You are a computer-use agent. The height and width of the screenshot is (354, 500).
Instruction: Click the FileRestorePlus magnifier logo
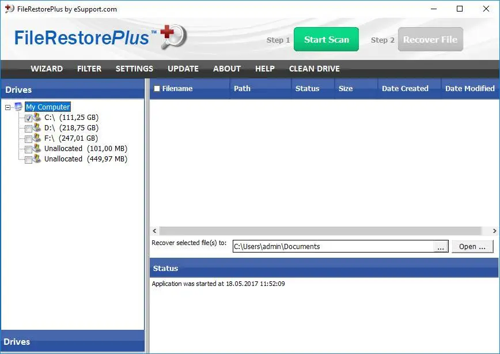[173, 37]
